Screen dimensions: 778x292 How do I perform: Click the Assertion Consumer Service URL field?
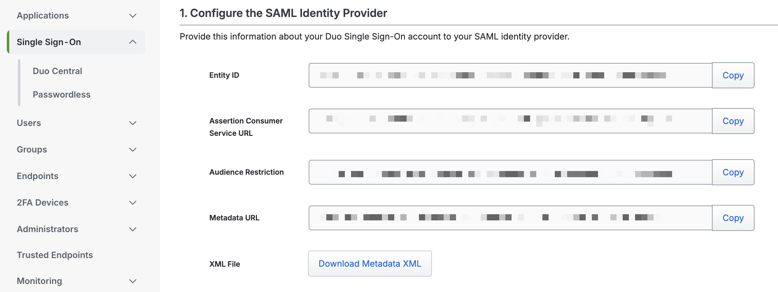[x=510, y=121]
